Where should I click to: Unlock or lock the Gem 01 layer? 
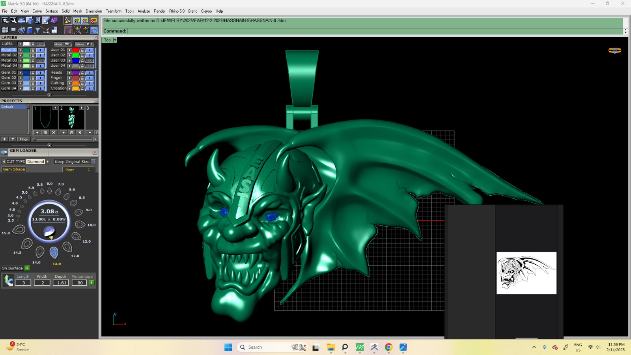pyautogui.click(x=33, y=73)
